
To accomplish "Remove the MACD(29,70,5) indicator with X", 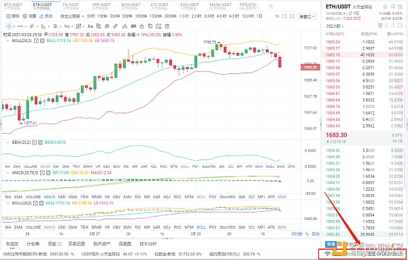I will point(48,172).
